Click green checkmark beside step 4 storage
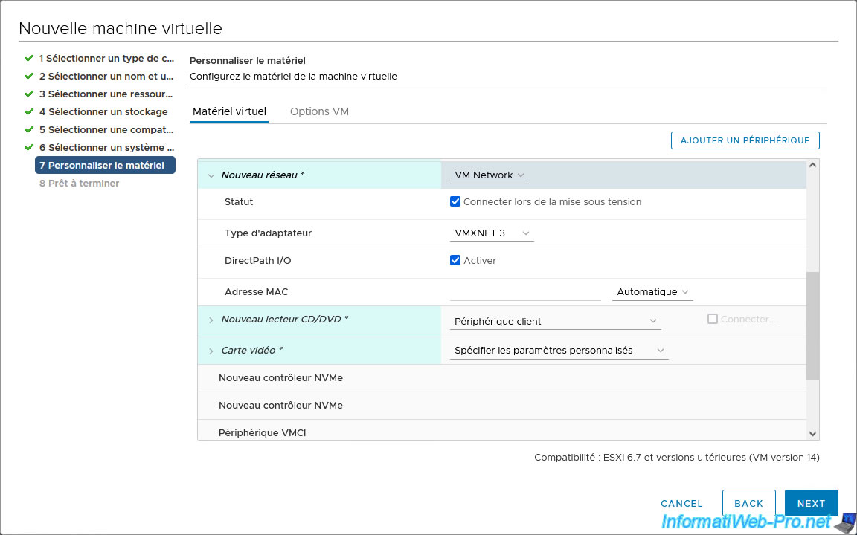 (29, 111)
